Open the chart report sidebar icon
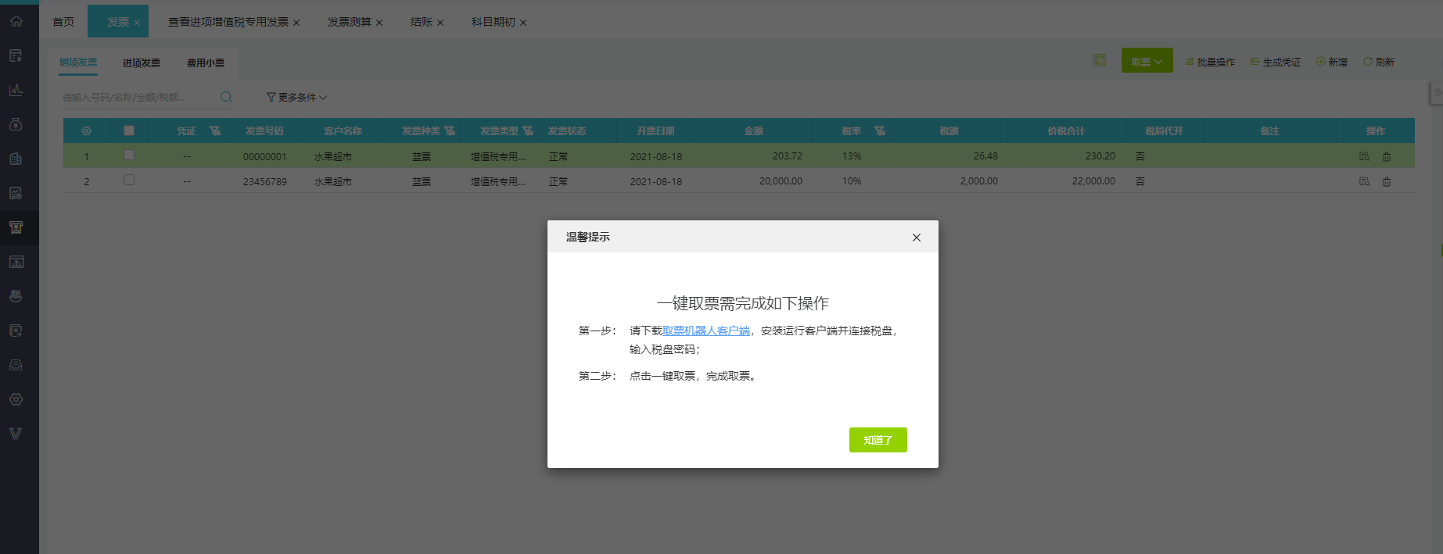The height and width of the screenshot is (554, 1443). tap(16, 90)
